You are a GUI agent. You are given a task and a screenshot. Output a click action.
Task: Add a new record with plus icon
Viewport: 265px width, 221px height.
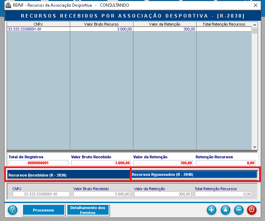tap(212, 210)
